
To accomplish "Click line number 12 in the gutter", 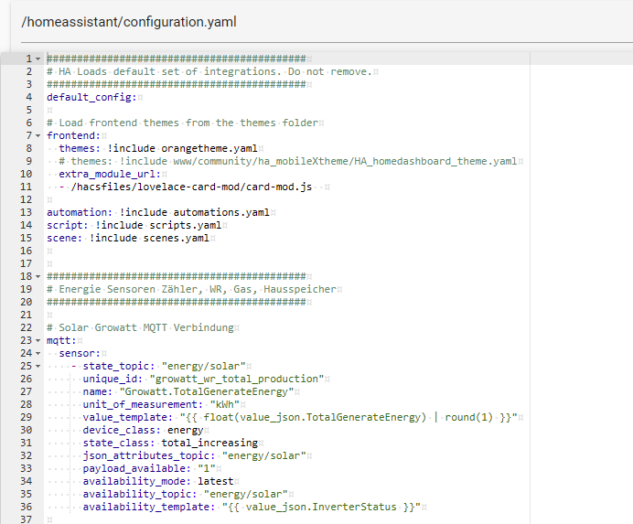I will pyautogui.click(x=27, y=200).
